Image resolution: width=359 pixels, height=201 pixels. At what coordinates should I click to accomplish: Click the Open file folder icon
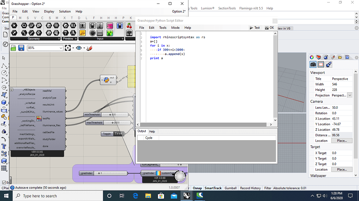pos(14,48)
